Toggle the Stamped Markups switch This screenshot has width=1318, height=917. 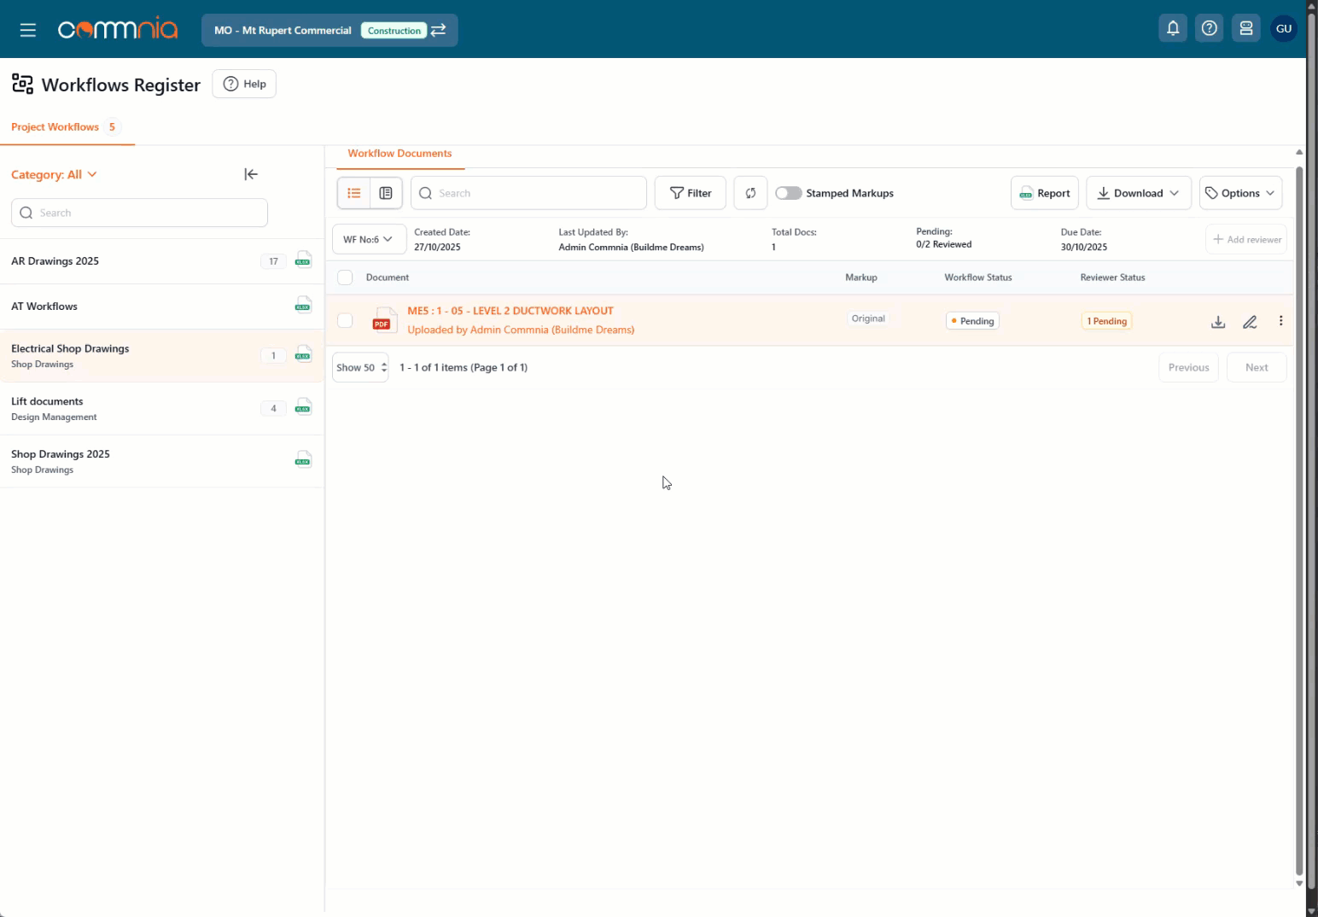tap(788, 193)
